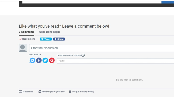Screen dimensions: 174x97
Task: Click the Facebook Share button
Action: coord(59,39)
